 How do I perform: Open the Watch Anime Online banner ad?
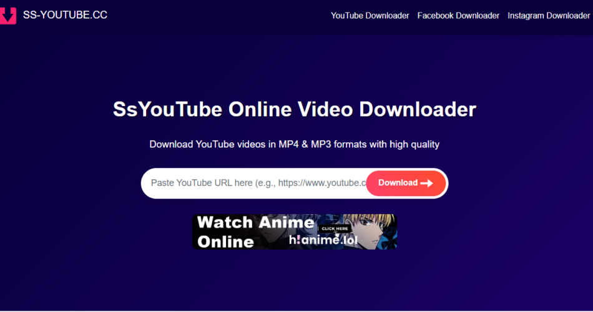[294, 232]
